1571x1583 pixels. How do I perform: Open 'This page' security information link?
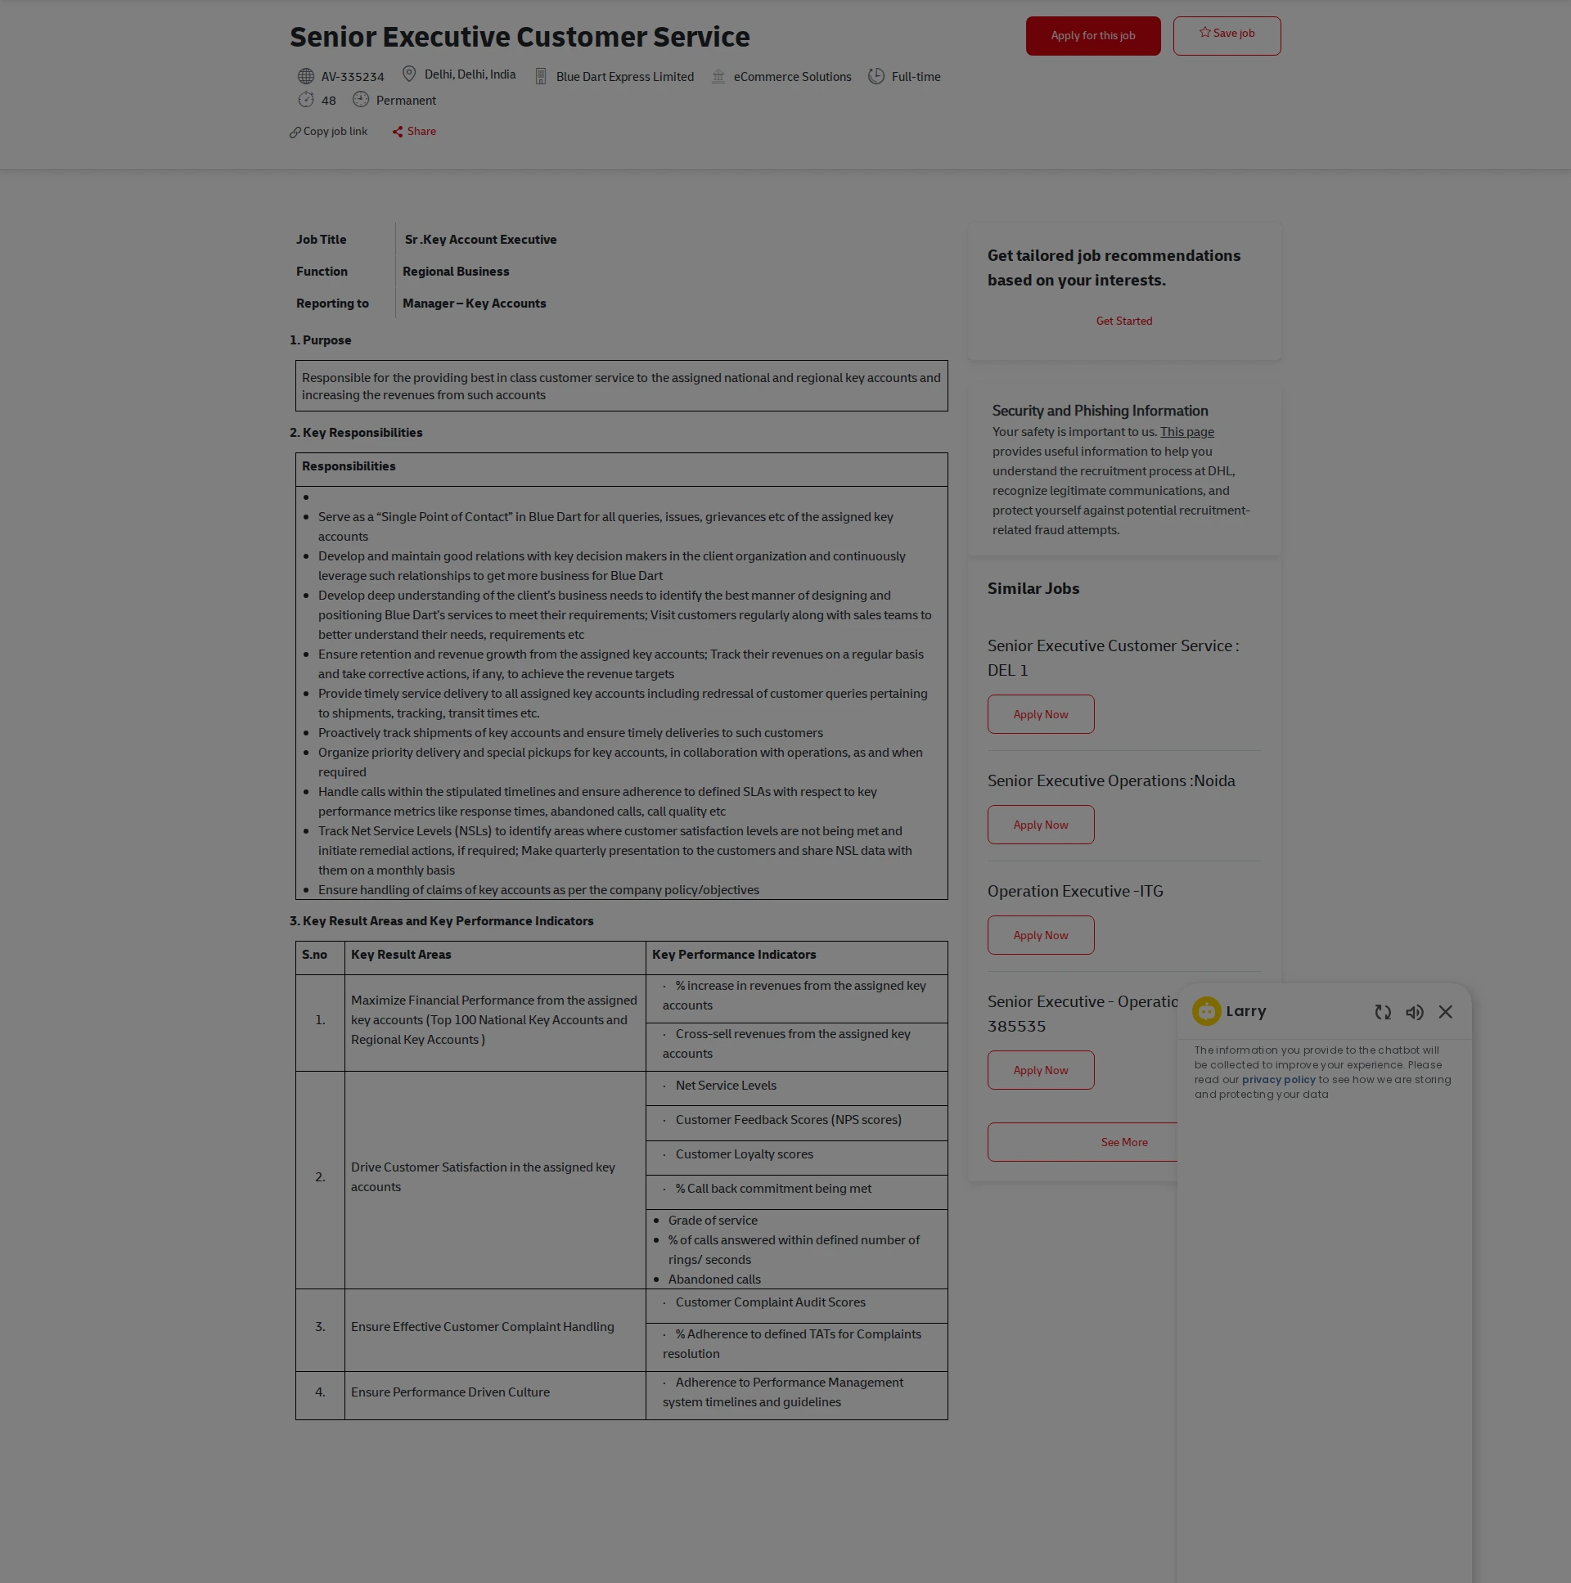(x=1186, y=432)
